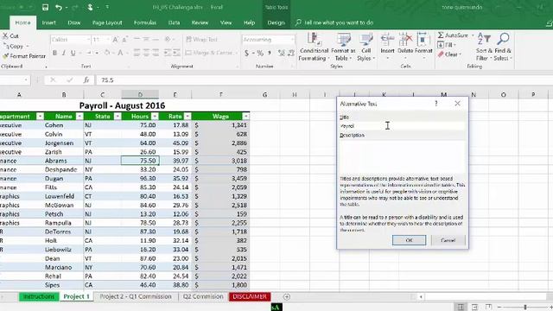Open the Q2 Commision sheet tab
This screenshot has height=311, width=553.
click(203, 296)
